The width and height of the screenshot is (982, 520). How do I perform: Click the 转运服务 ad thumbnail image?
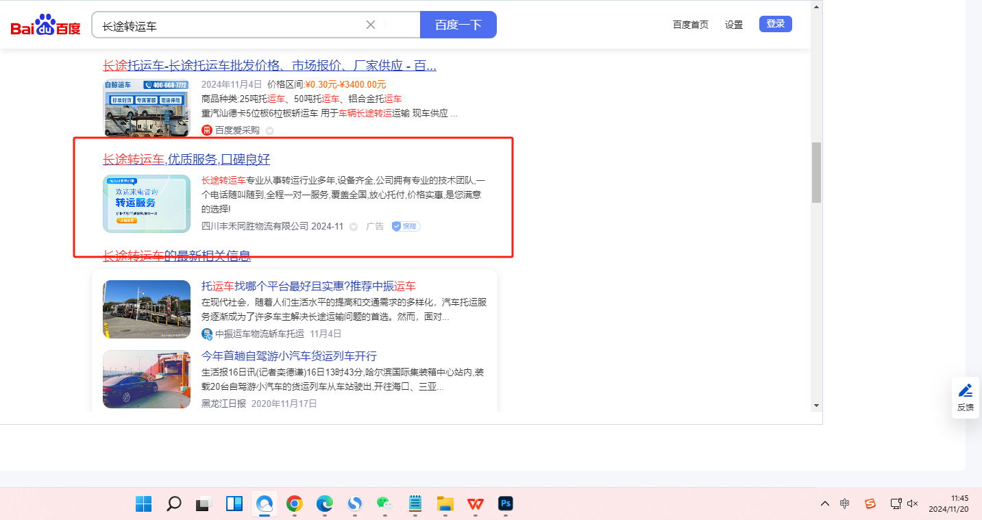point(147,203)
